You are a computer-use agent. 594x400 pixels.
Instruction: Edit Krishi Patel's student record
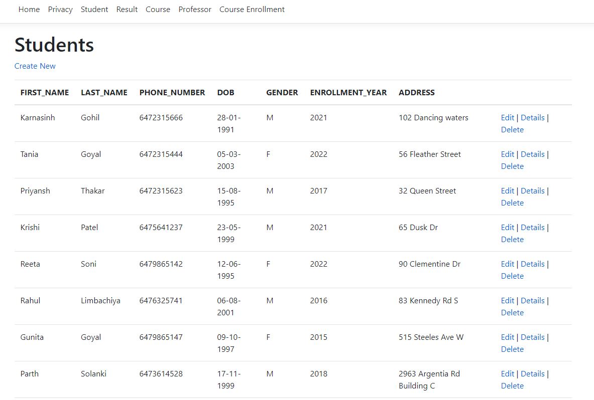click(x=507, y=227)
